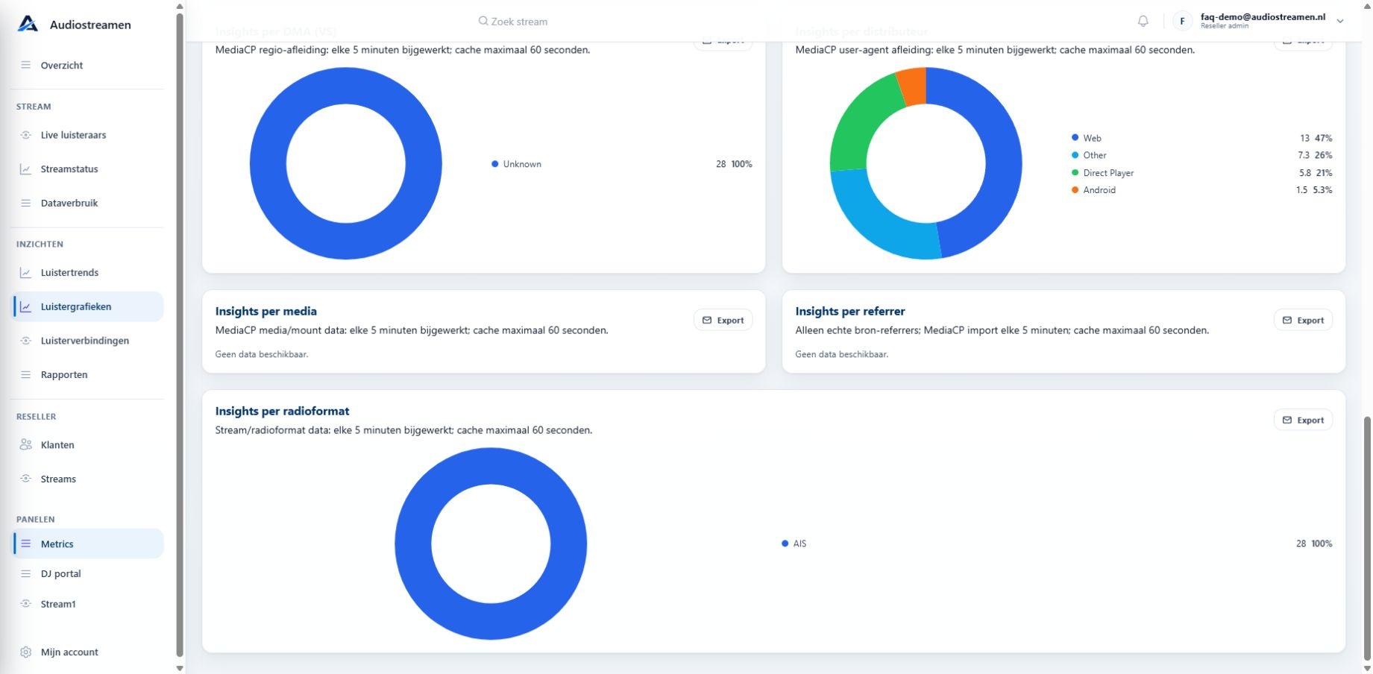Screen dimensions: 1373x674
Task: Open the Luistertrends menu item
Action: (x=88, y=273)
